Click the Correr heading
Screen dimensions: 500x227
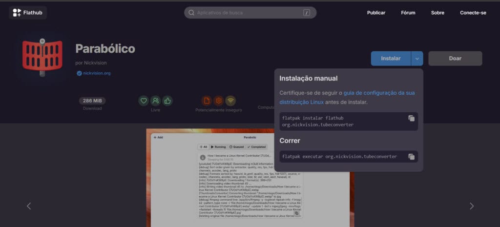pos(290,141)
